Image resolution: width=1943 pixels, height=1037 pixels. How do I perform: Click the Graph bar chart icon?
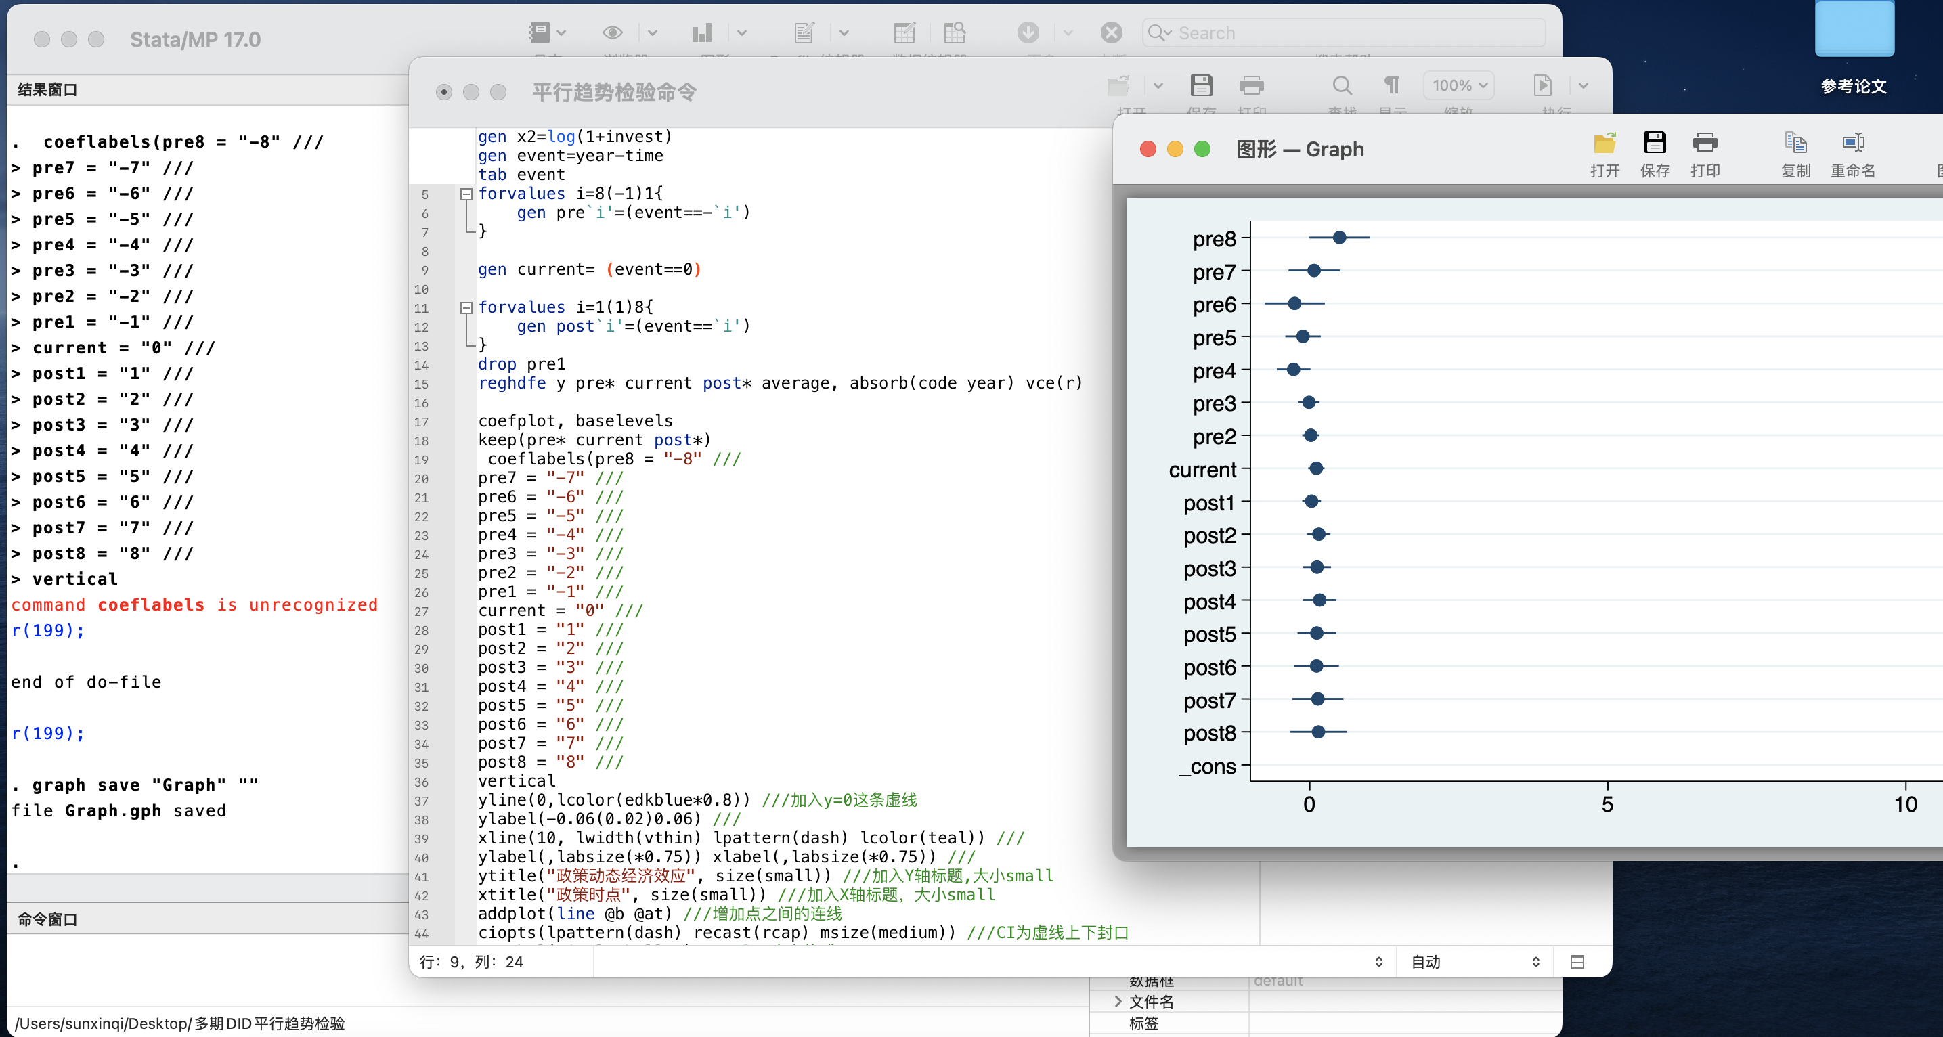[701, 32]
